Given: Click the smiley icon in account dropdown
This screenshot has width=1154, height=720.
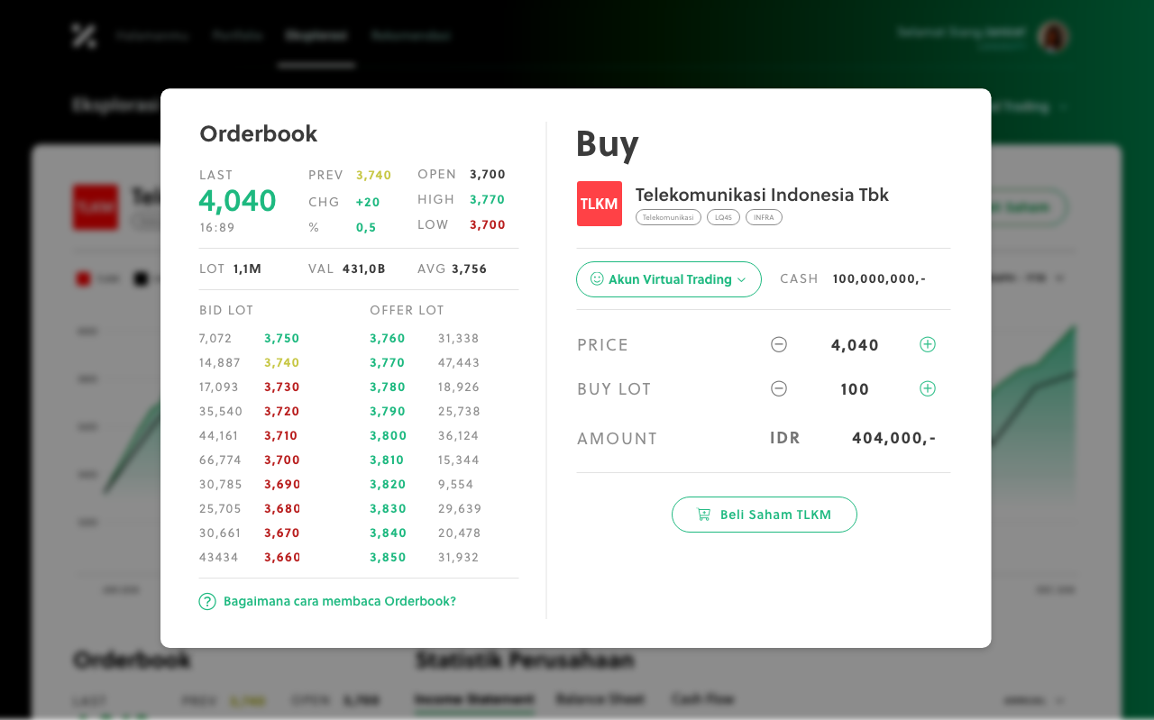Looking at the screenshot, I should click(597, 279).
